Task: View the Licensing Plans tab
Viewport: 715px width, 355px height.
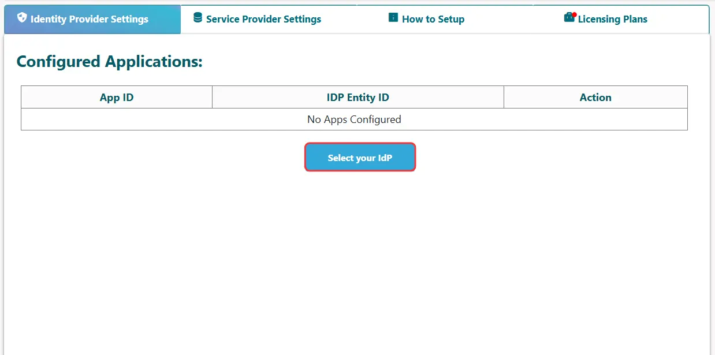Action: [621, 20]
